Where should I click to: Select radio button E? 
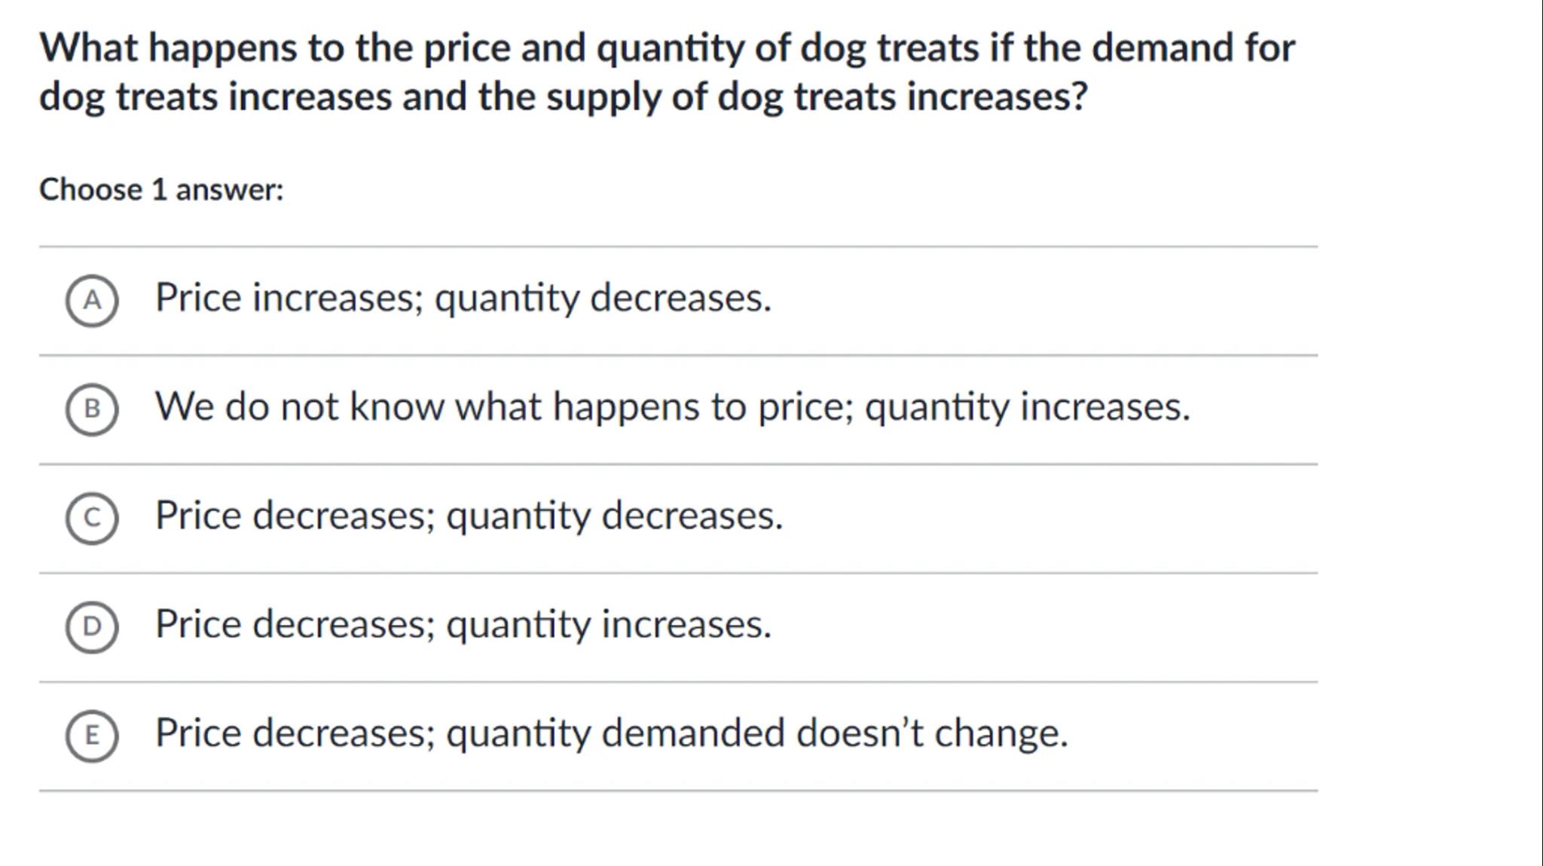(92, 735)
